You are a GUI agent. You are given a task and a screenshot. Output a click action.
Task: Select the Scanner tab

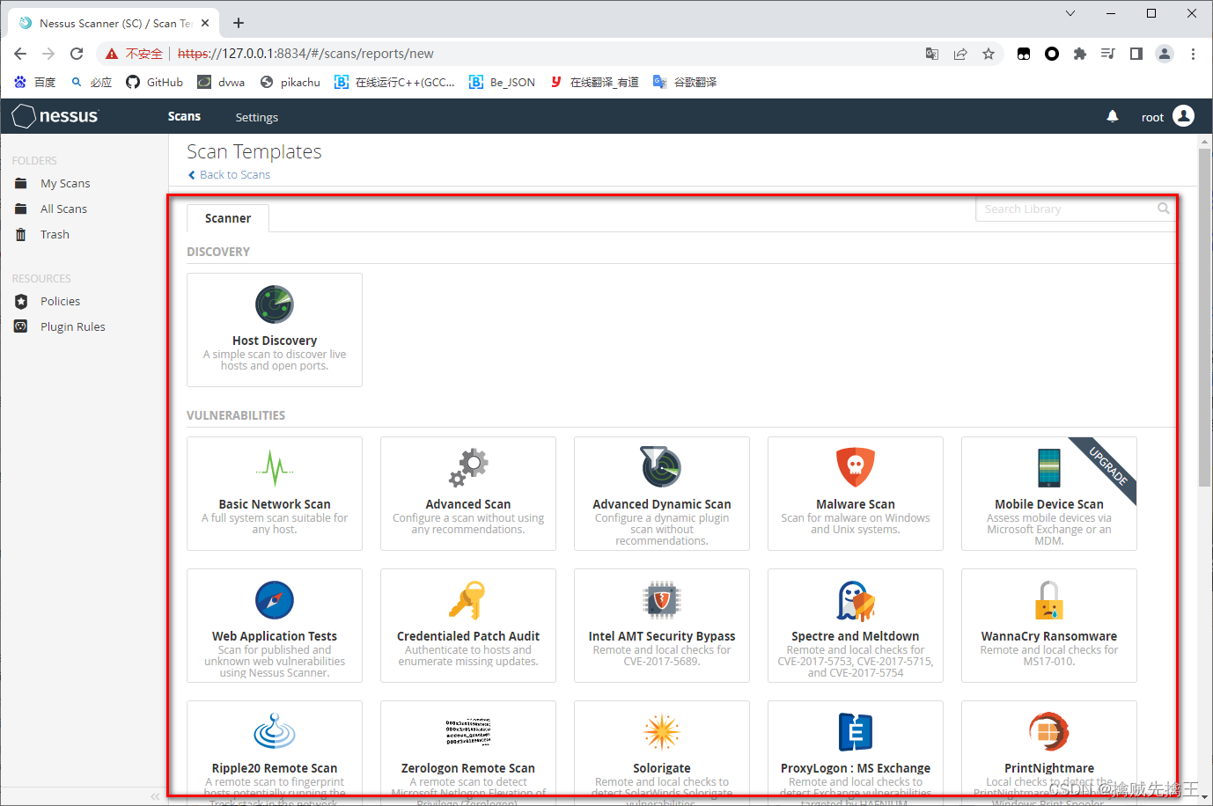point(228,218)
